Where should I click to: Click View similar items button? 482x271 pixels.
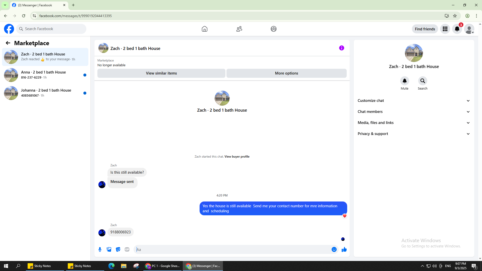pyautogui.click(x=161, y=73)
